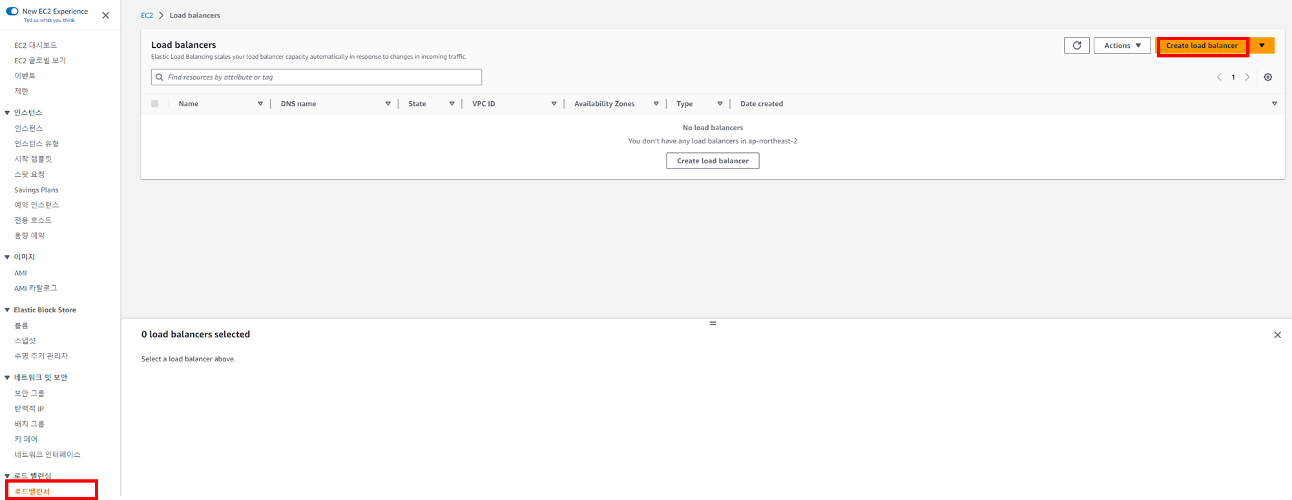
Task: Open AMI 카탈로그 in sidebar
Action: (36, 288)
